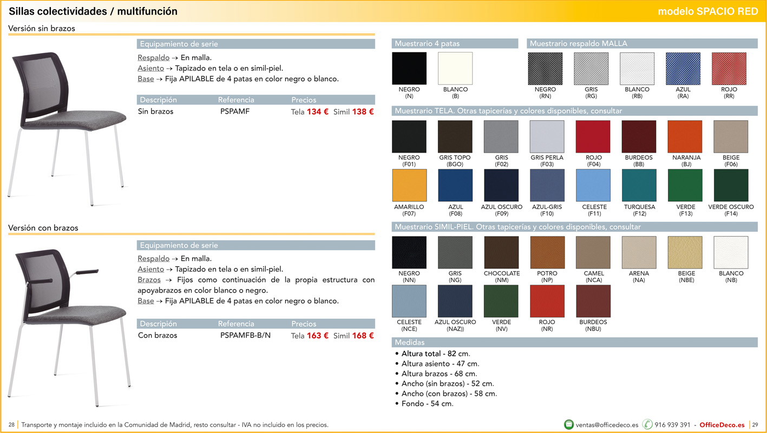Viewport: 767px width, 433px height.
Task: Select the AMARILLO (F07) fabric swatch
Action: click(409, 186)
